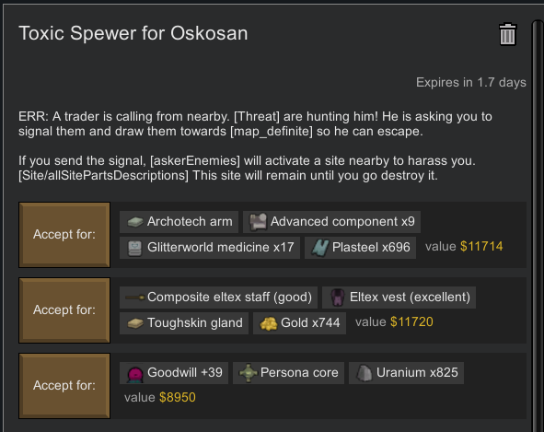Accept quest for the eltex staff rewards
Image resolution: width=544 pixels, height=432 pixels.
point(64,310)
